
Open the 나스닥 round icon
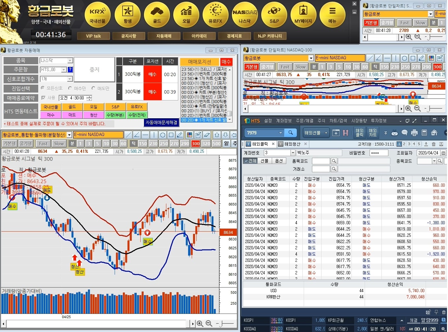point(245,15)
